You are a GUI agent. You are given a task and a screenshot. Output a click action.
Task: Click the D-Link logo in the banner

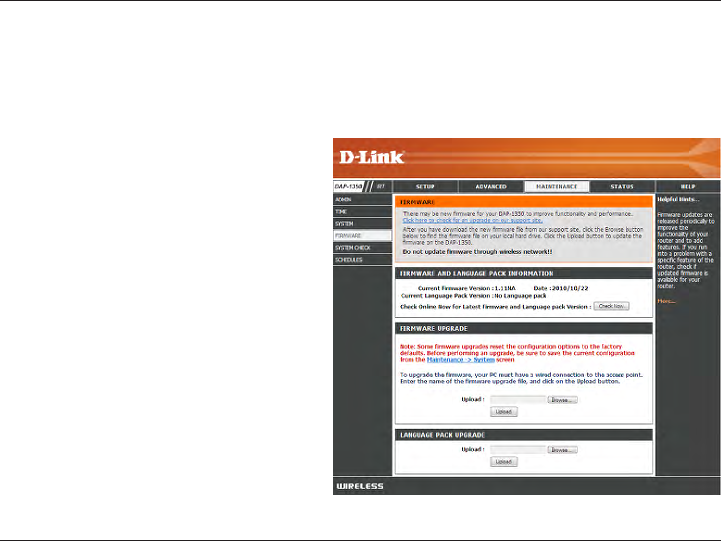[x=372, y=157]
